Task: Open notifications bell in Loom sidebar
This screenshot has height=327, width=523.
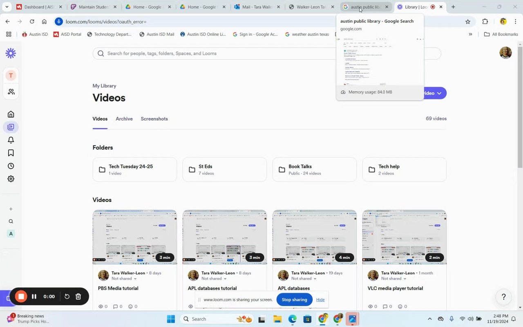Action: coord(11,140)
